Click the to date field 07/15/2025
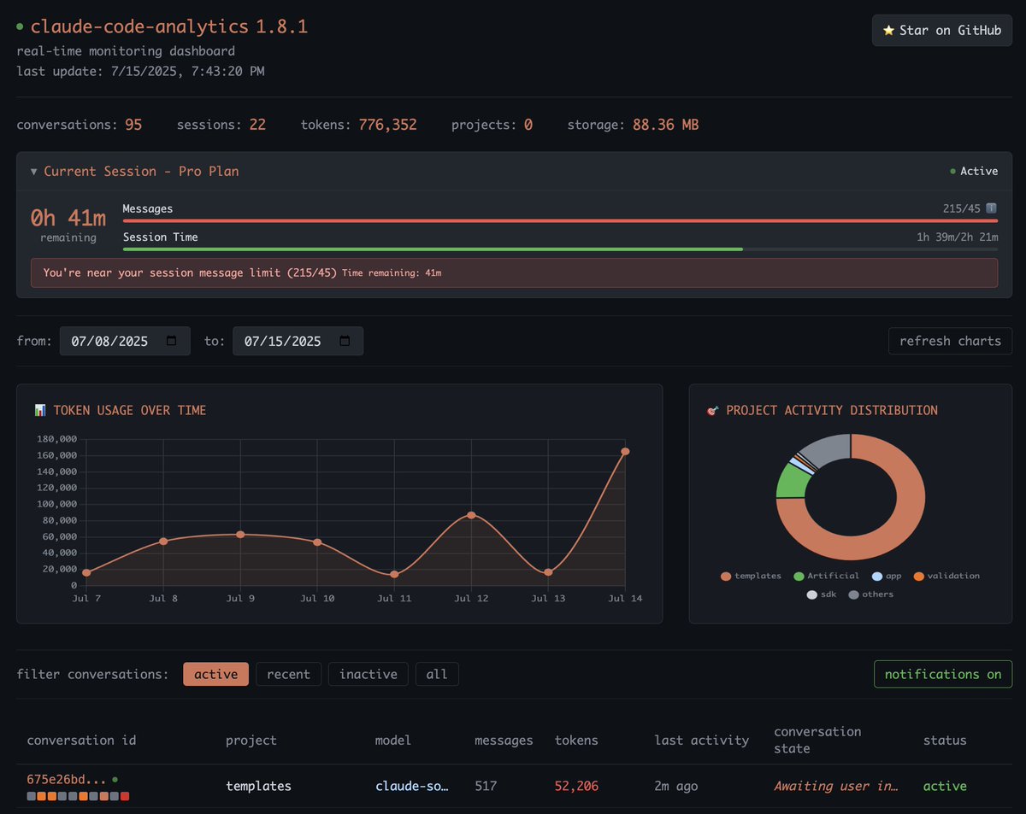The width and height of the screenshot is (1026, 814). [x=298, y=341]
